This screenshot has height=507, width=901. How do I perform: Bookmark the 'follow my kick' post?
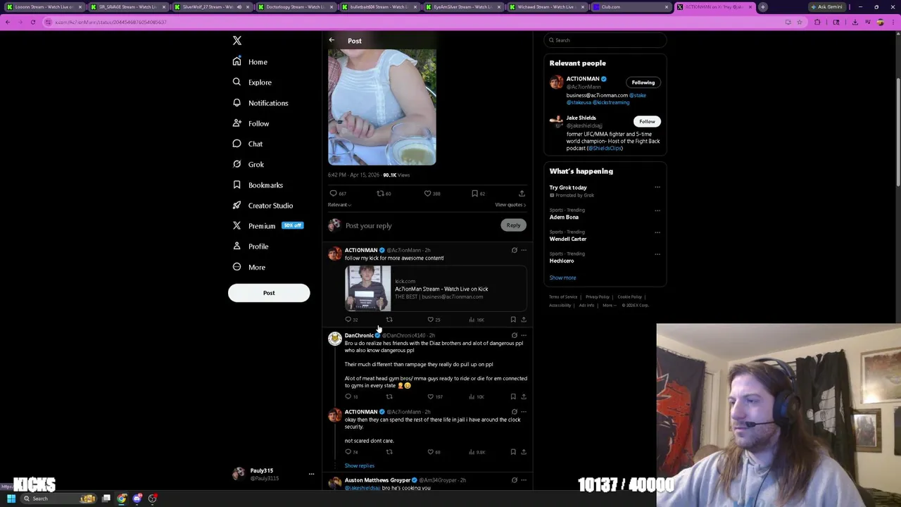(x=513, y=320)
